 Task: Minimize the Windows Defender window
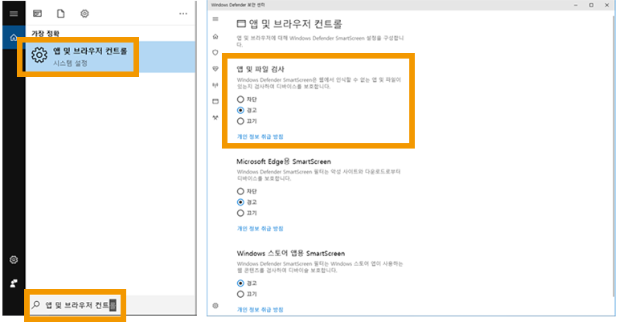coord(576,5)
